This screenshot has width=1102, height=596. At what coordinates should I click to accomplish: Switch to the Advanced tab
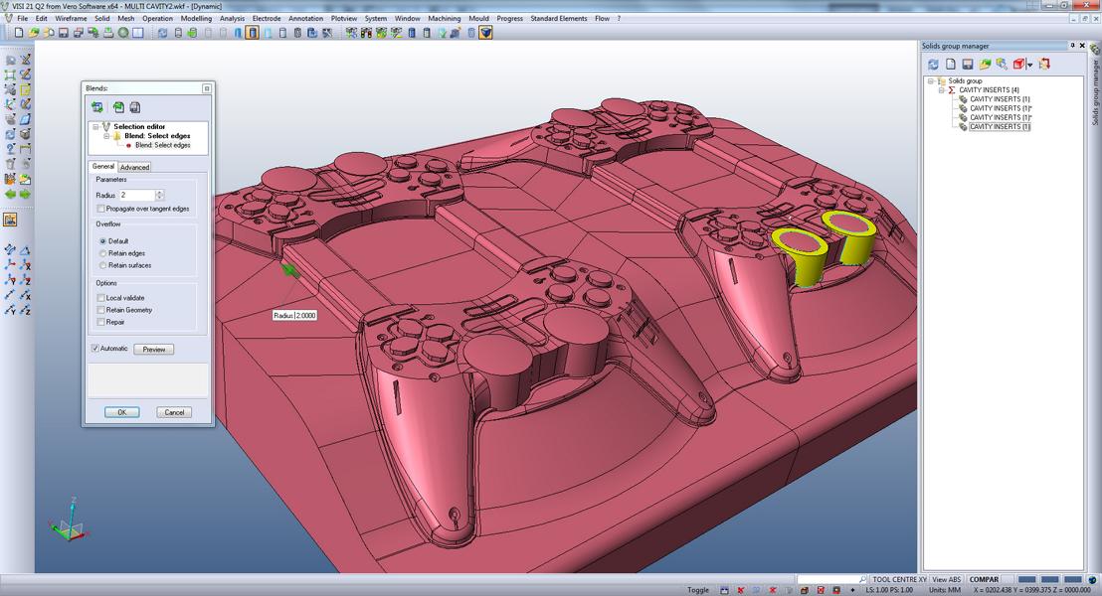click(x=134, y=167)
